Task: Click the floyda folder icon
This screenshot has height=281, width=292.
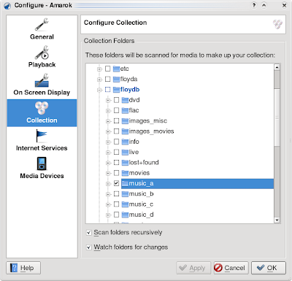Action: [116, 80]
